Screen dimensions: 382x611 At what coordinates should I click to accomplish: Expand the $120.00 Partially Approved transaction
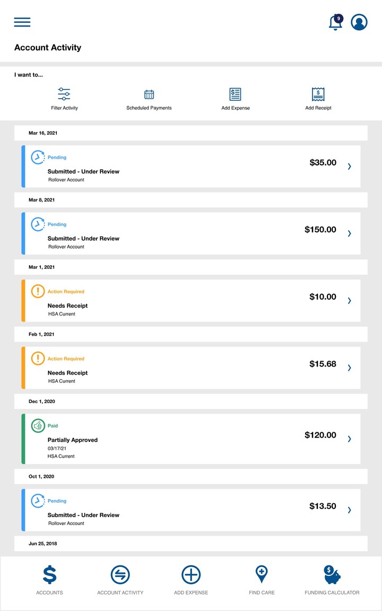point(349,439)
